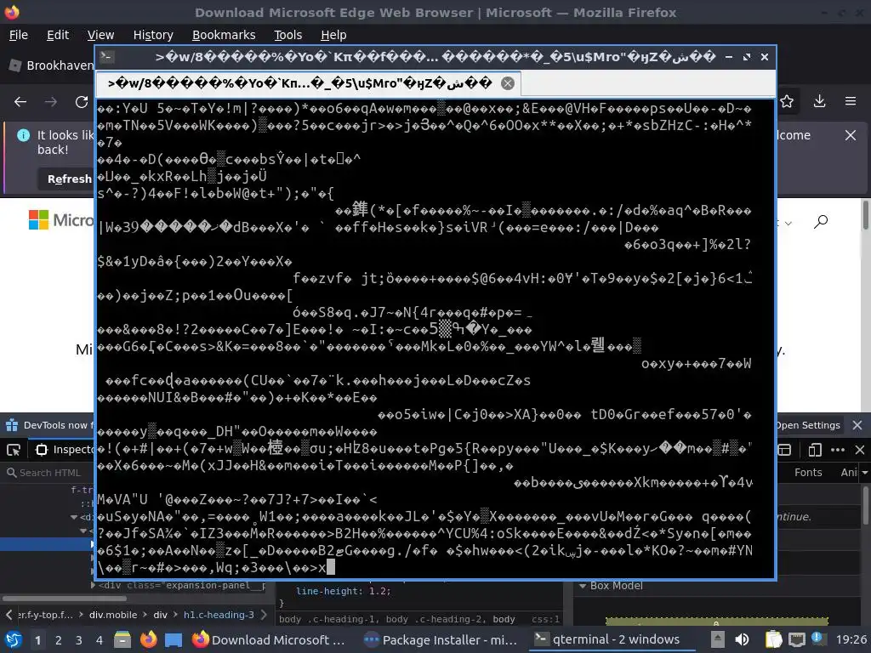The width and height of the screenshot is (871, 653).
Task: Open the volume control speaker icon
Action: pos(742,639)
